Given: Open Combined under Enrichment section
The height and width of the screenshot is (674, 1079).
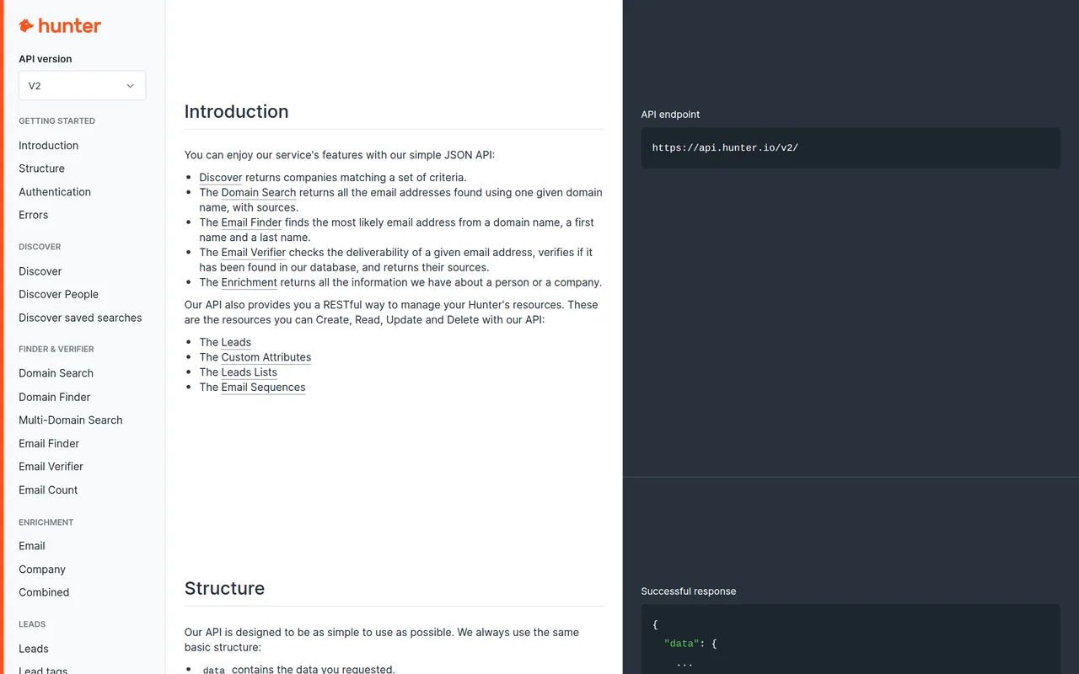Looking at the screenshot, I should (x=44, y=592).
